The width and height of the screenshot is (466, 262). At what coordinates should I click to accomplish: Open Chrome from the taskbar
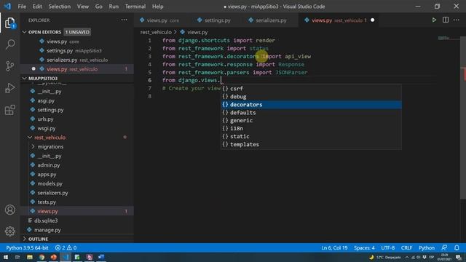pos(42,257)
